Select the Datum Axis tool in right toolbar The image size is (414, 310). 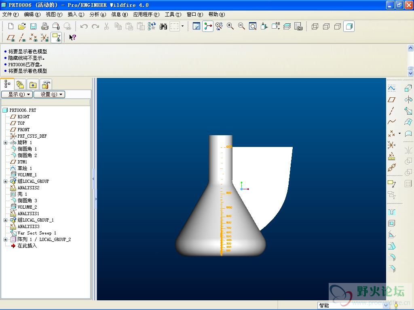pos(391,111)
